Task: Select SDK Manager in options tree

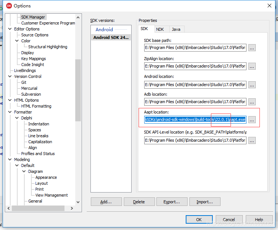Action: click(33, 17)
